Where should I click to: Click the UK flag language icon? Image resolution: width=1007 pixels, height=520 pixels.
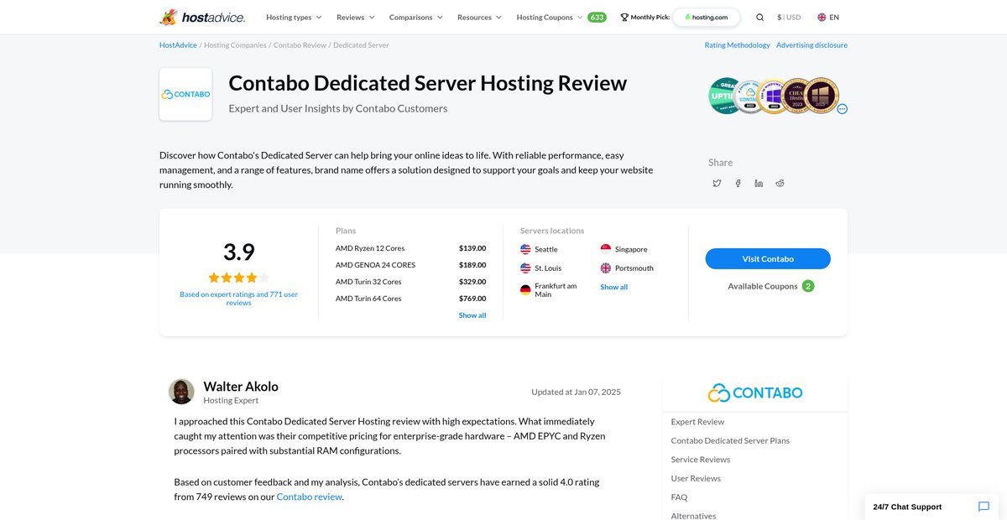pyautogui.click(x=822, y=17)
